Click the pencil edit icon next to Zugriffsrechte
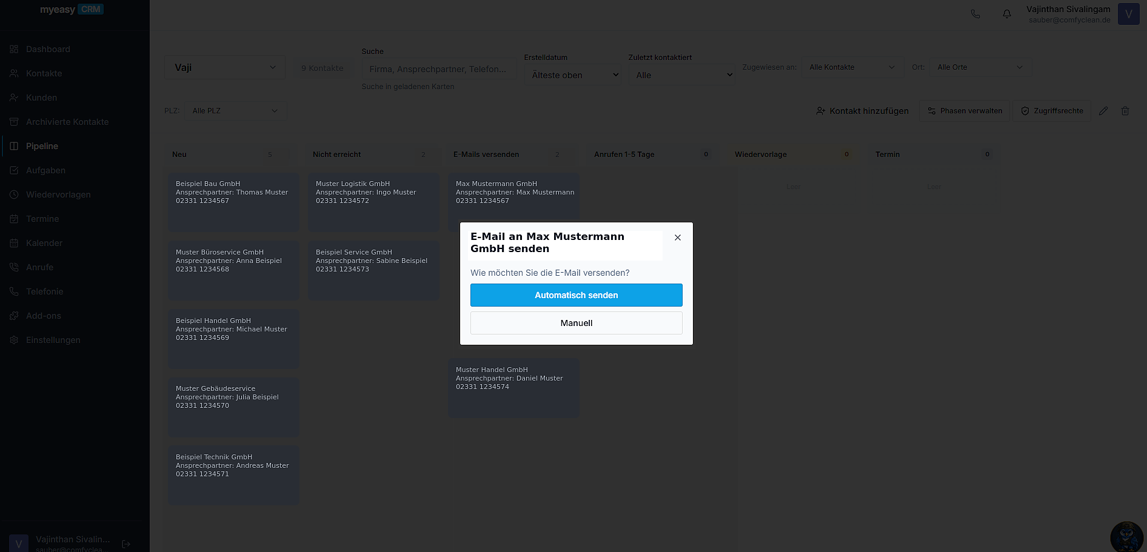The image size is (1147, 552). pyautogui.click(x=1103, y=111)
